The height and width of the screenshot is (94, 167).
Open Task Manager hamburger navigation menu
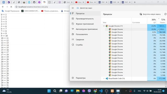coord(73,8)
